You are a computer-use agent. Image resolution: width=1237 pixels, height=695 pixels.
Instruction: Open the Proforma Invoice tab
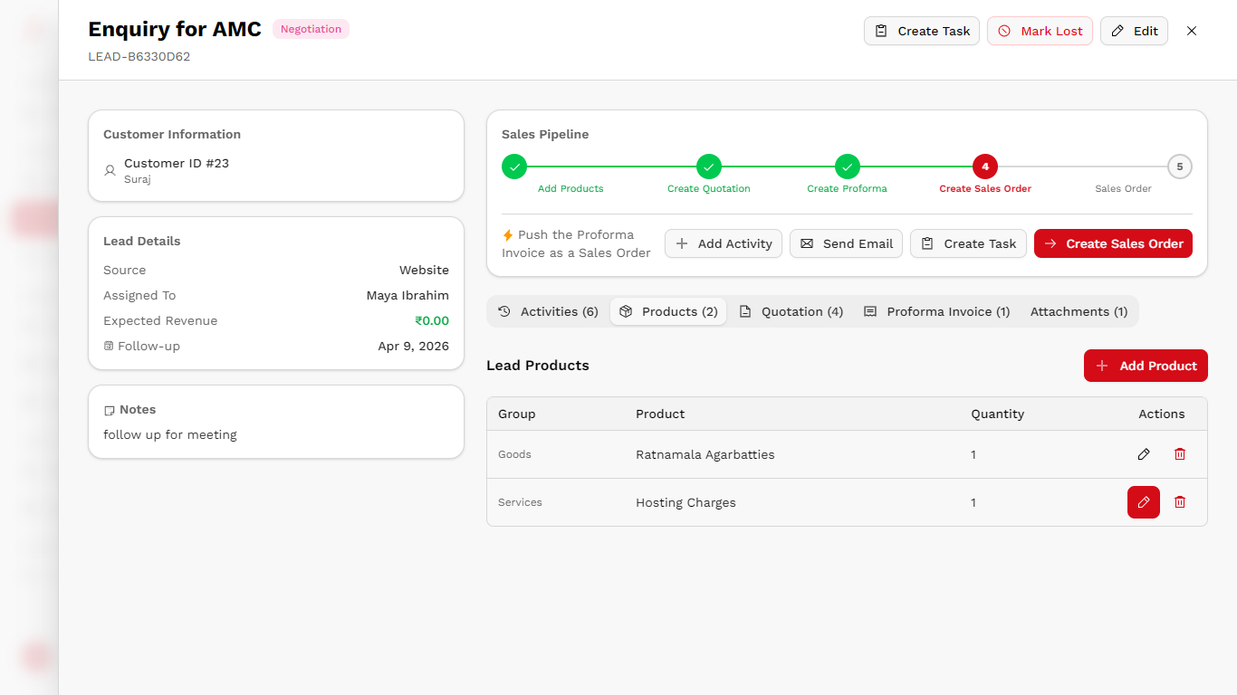tap(937, 311)
